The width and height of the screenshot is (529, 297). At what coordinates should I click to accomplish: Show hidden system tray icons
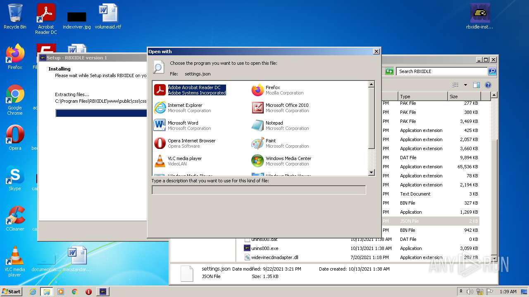(461, 292)
